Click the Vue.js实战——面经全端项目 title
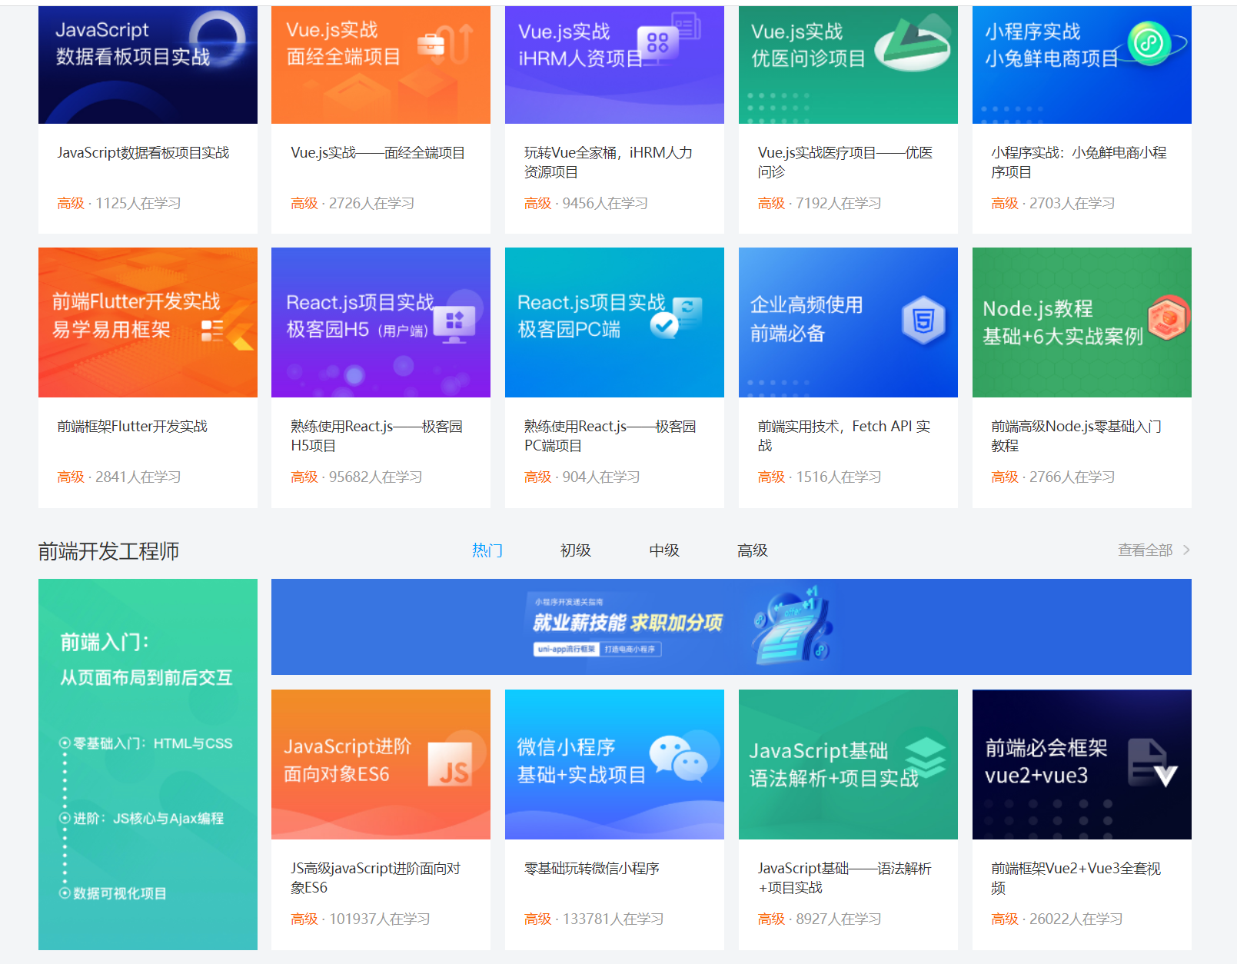This screenshot has height=964, width=1237. tap(377, 153)
